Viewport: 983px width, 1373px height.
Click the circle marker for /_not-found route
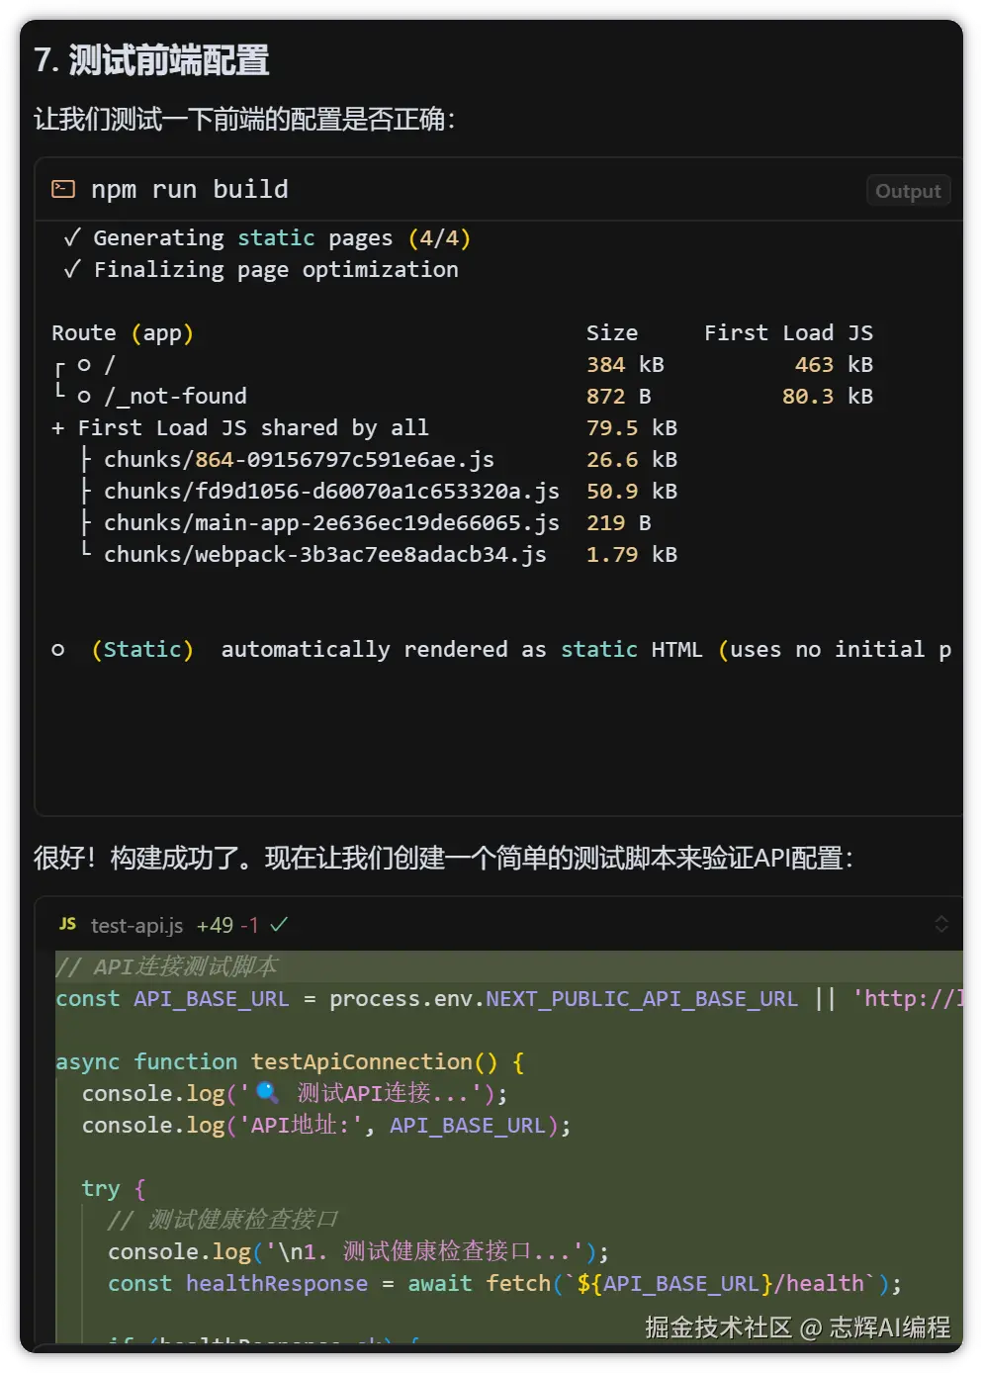(85, 397)
